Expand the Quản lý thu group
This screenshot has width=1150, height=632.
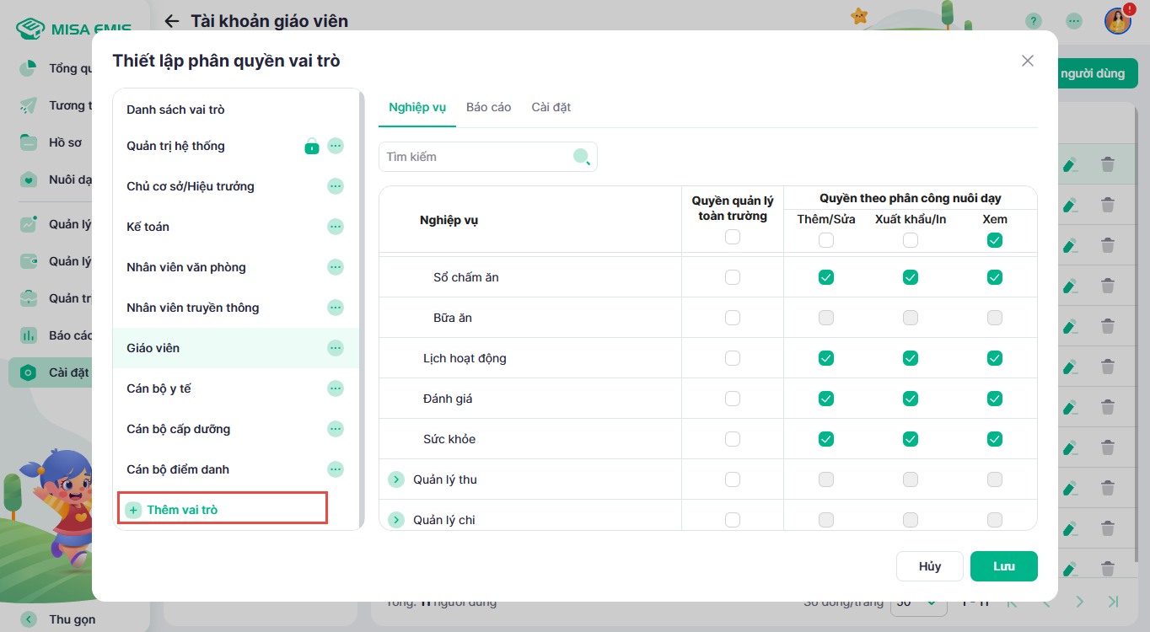click(396, 479)
